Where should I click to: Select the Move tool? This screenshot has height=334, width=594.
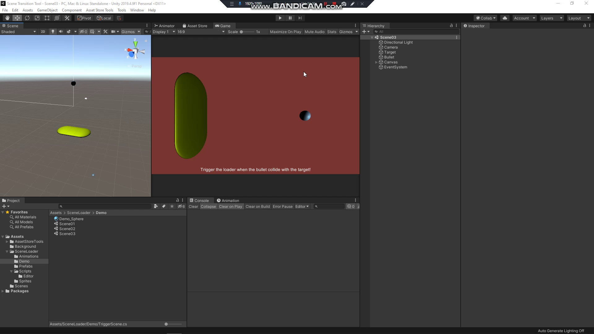pyautogui.click(x=17, y=18)
